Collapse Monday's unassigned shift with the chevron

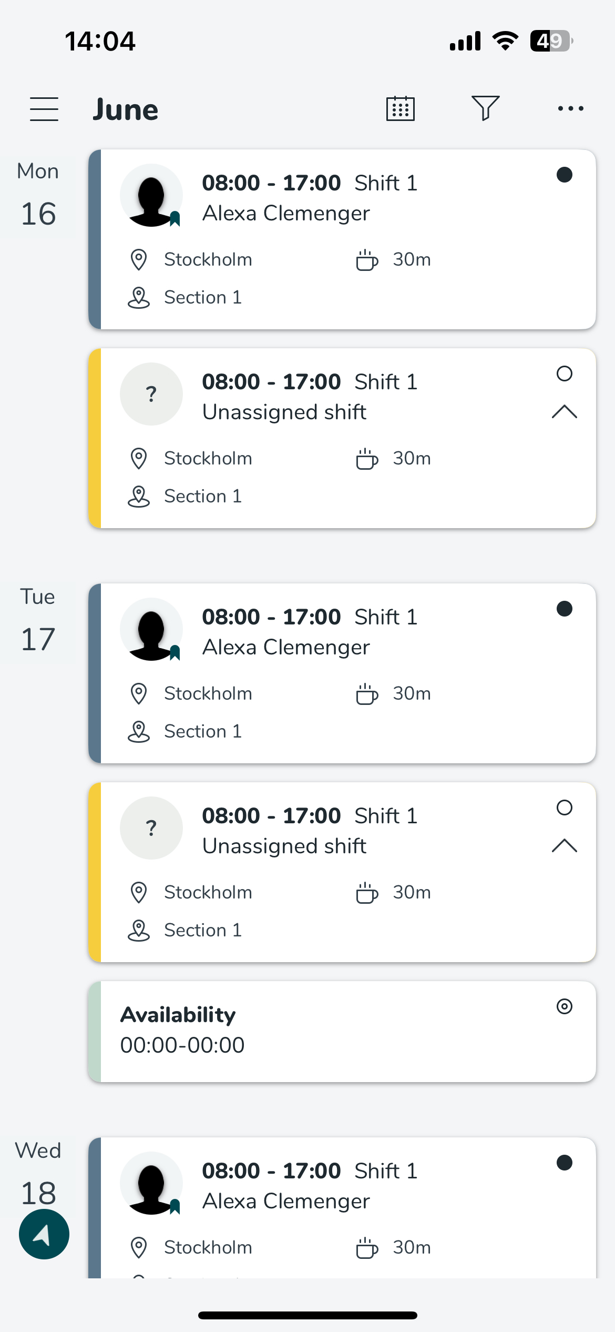[565, 411]
